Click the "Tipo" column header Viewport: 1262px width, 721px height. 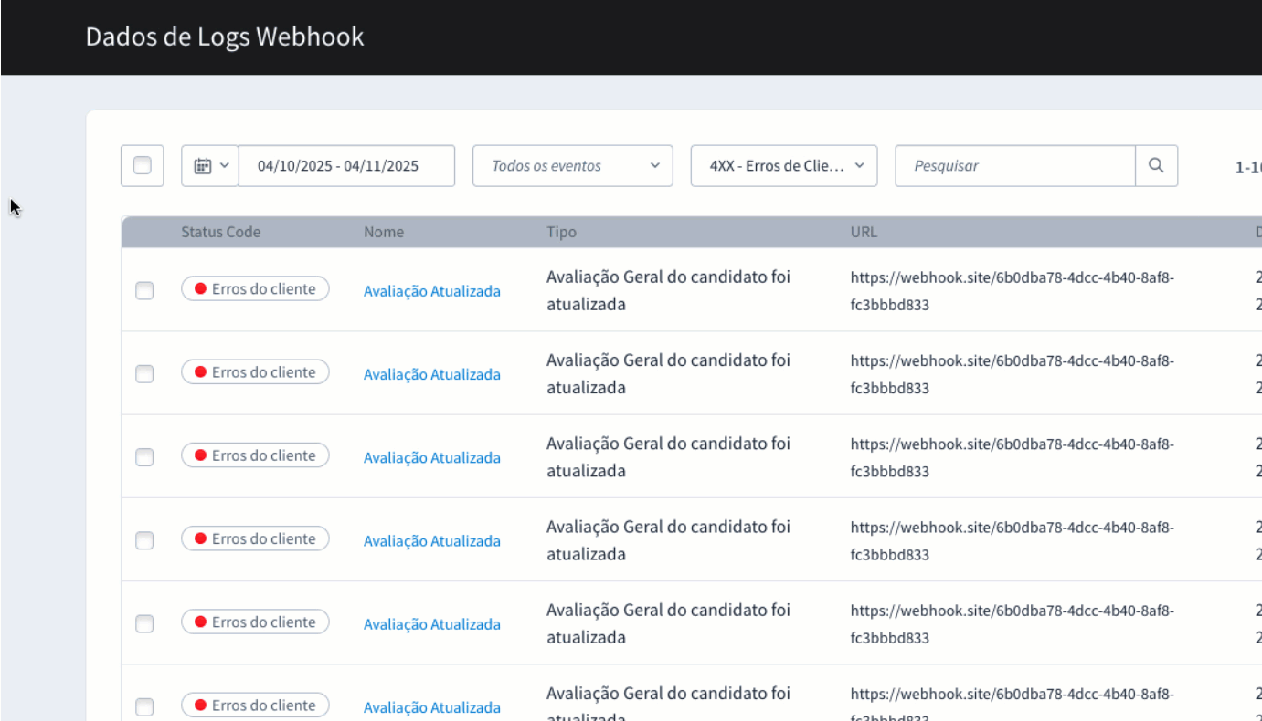(561, 232)
